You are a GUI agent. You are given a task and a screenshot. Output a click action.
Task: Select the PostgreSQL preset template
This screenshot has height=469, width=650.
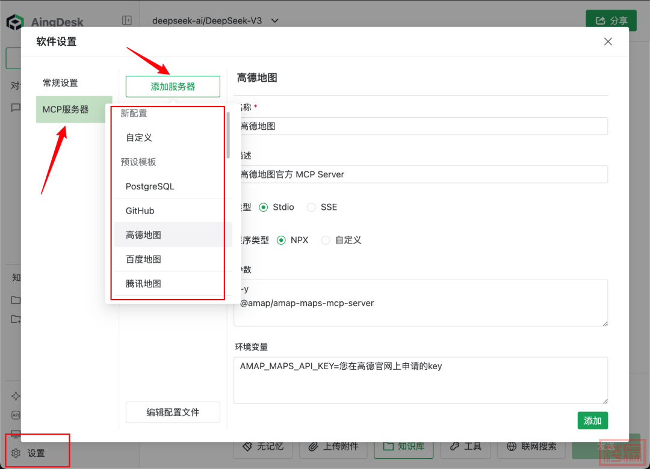tap(173, 186)
